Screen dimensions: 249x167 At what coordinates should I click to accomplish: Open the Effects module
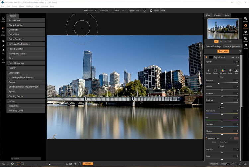pyautogui.click(x=245, y=32)
